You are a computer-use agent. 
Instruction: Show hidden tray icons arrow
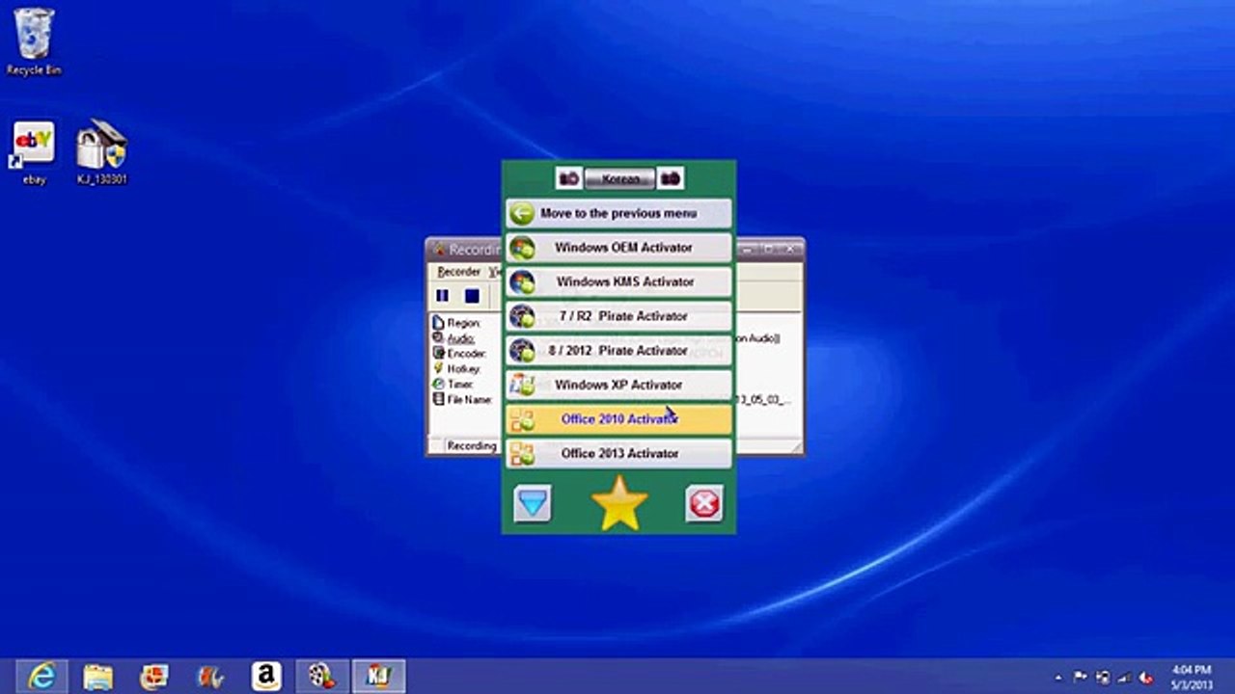[x=1060, y=678]
